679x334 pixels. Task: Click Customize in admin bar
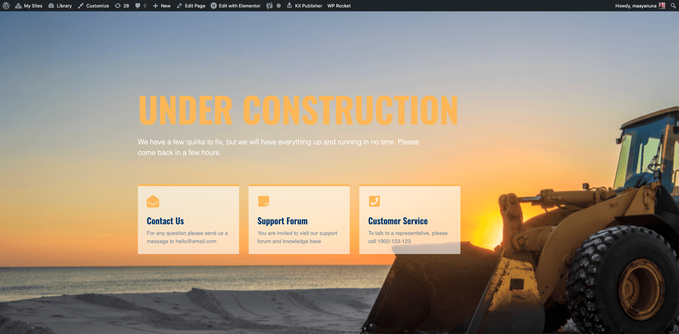coord(93,6)
